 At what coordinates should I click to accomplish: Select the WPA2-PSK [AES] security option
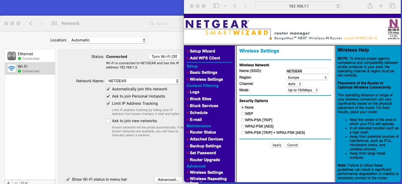(x=242, y=126)
